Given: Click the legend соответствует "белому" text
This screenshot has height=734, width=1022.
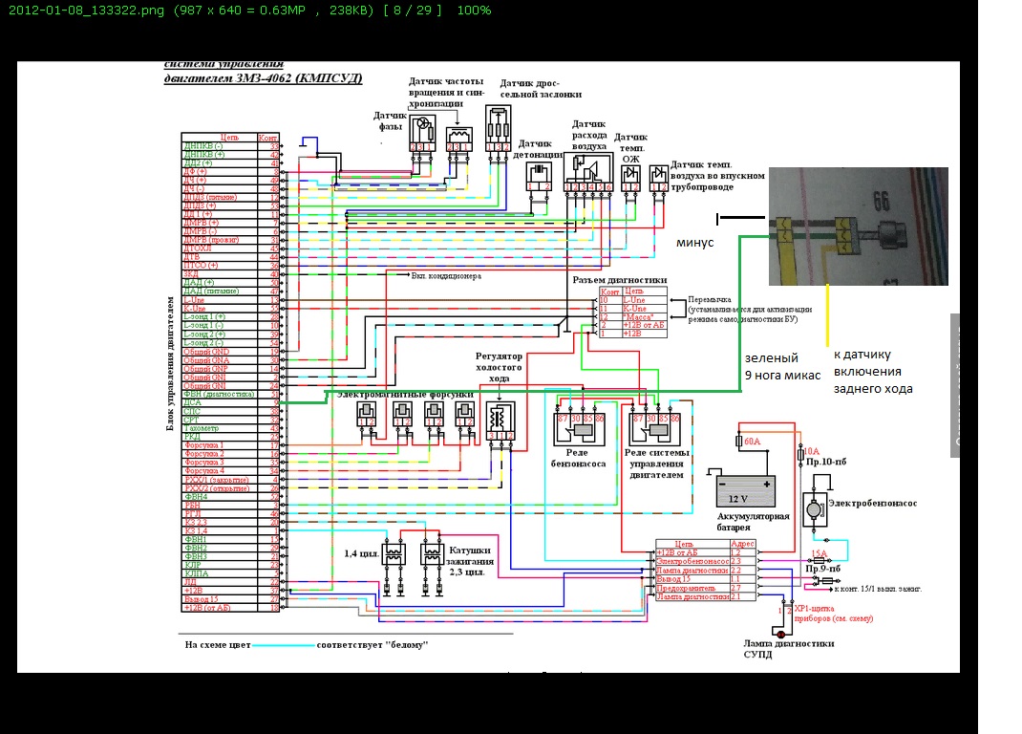Looking at the screenshot, I should point(373,645).
